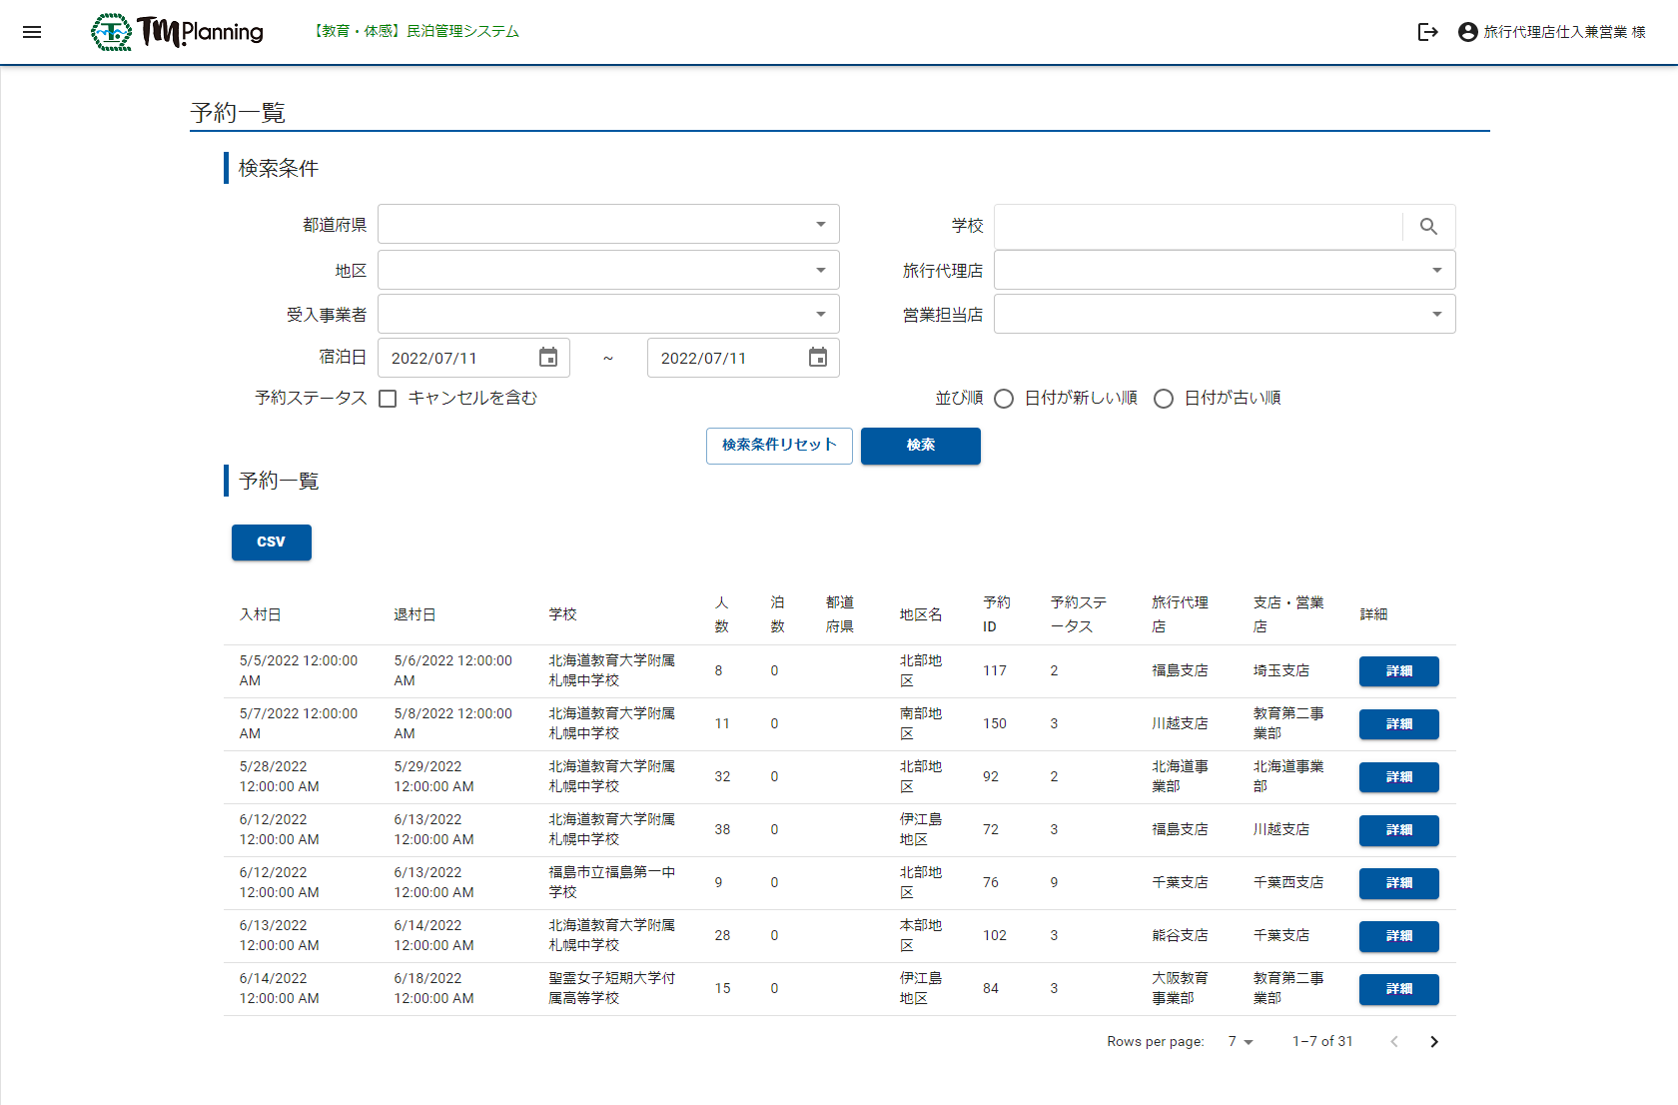
Task: Click the user account avatar icon
Action: 1467,32
